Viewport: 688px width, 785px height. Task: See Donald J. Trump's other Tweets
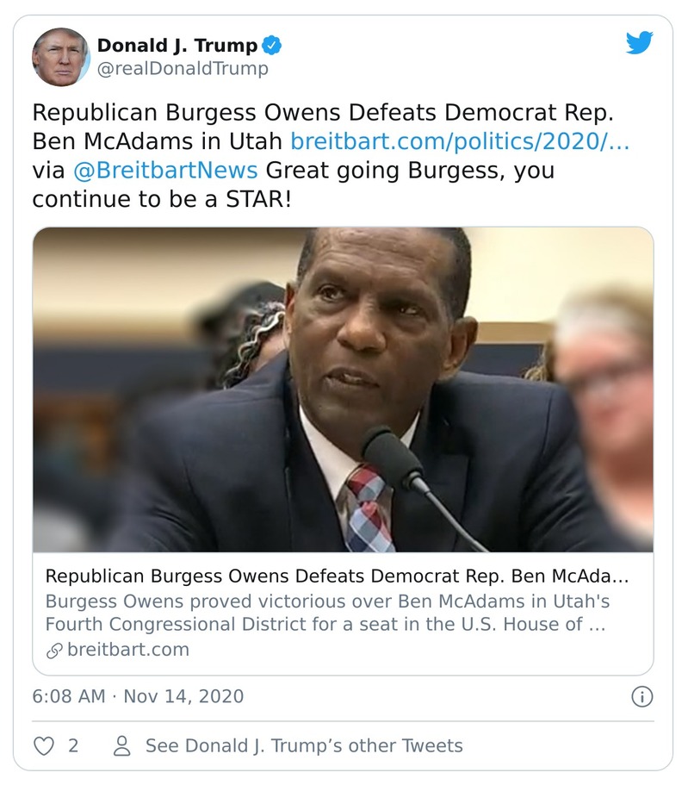pyautogui.click(x=303, y=745)
